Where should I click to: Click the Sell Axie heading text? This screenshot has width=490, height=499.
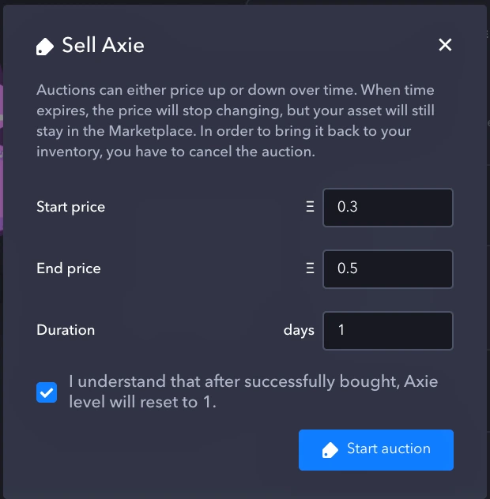pyautogui.click(x=103, y=45)
